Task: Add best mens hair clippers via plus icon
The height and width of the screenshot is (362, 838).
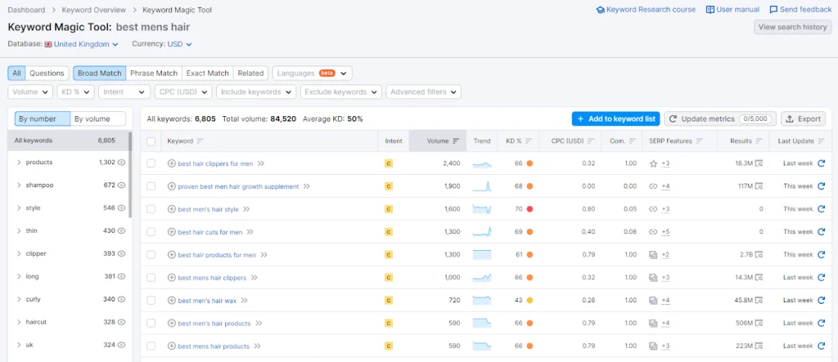Action: [x=172, y=278]
